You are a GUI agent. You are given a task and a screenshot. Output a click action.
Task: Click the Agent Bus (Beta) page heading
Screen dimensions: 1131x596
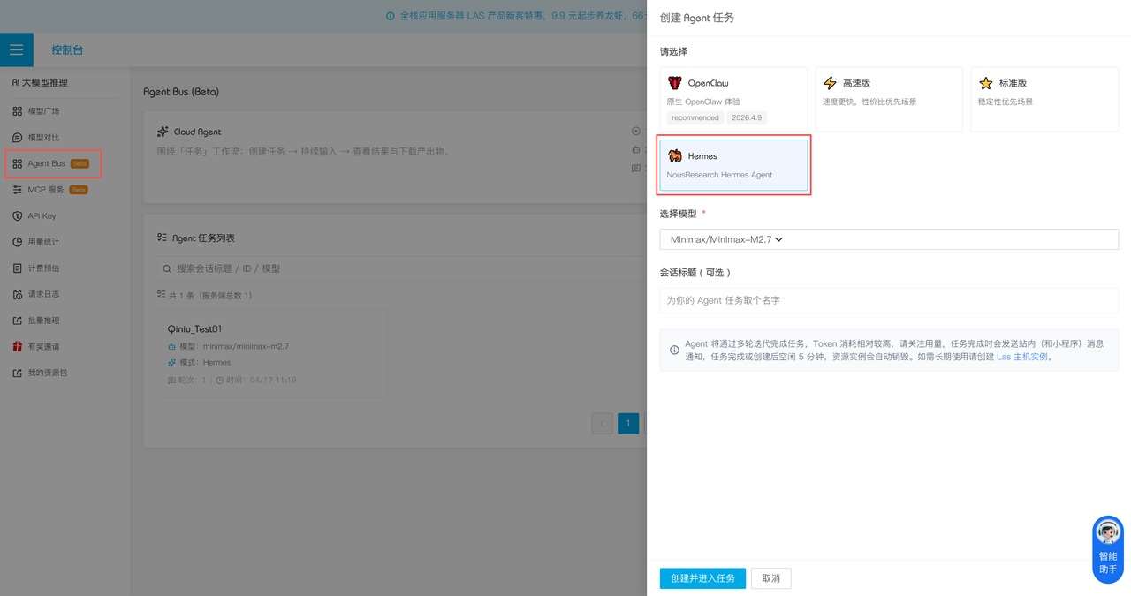click(x=181, y=92)
